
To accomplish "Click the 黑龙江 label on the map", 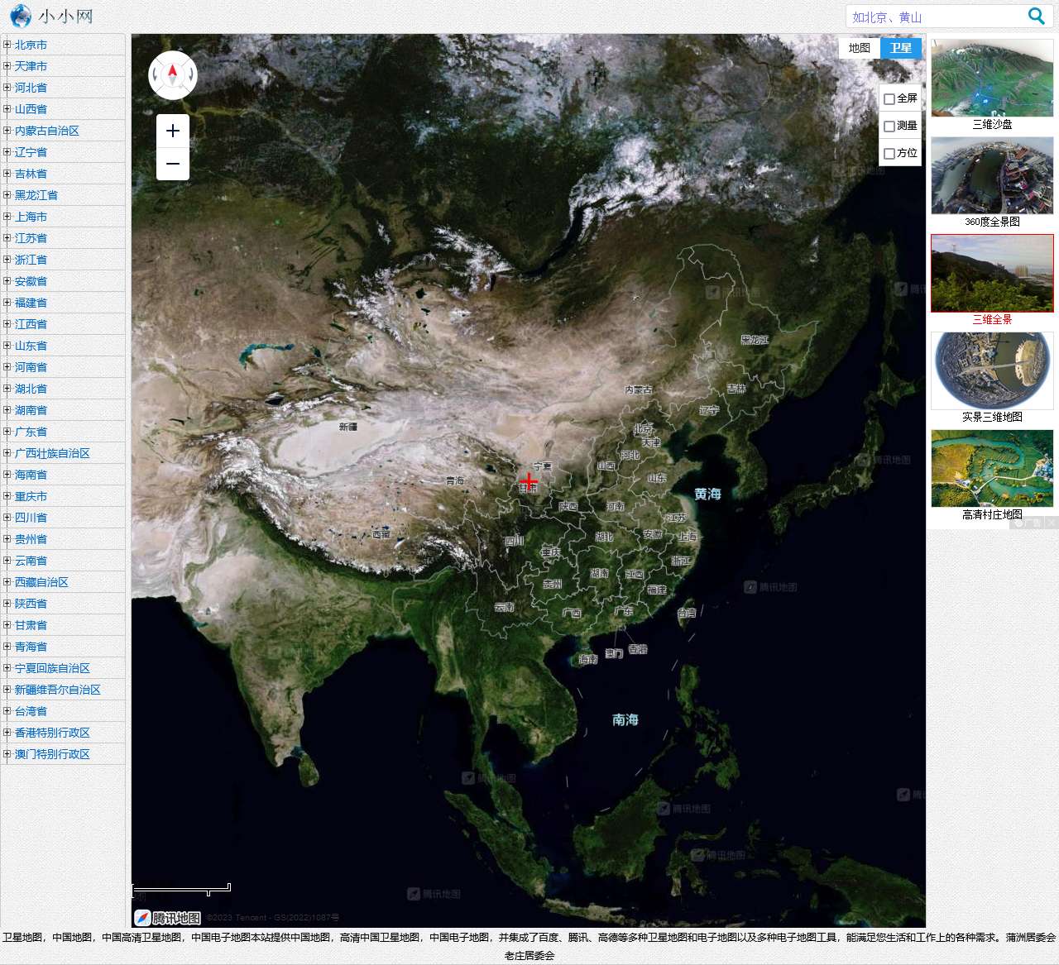I will (755, 339).
